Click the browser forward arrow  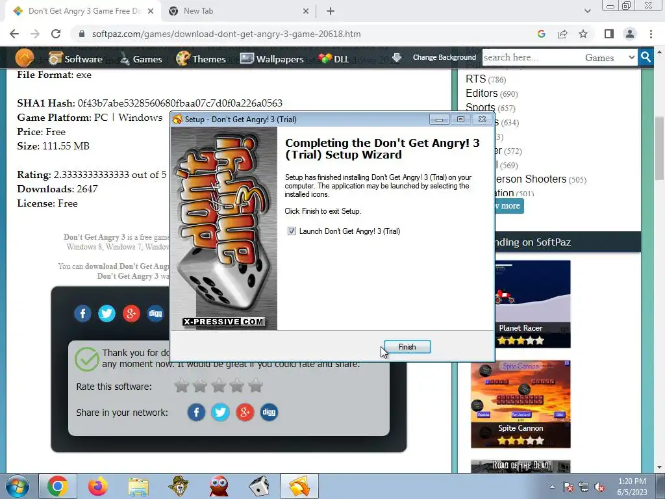pos(35,34)
